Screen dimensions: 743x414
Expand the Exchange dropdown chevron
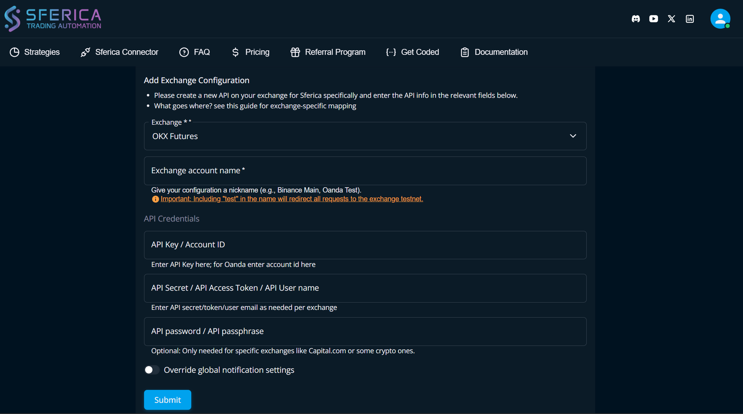coord(573,136)
